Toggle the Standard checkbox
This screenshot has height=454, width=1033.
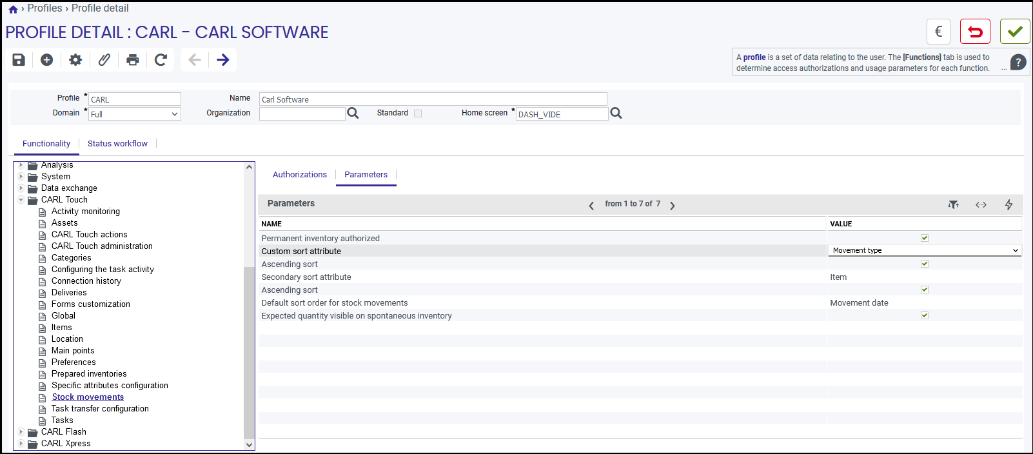[418, 113]
